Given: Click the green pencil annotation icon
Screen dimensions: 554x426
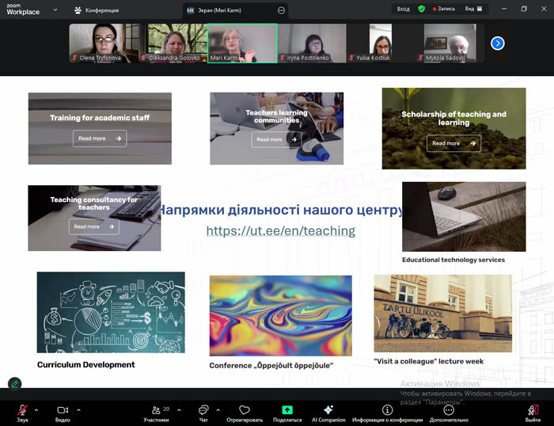Looking at the screenshot, I should [x=14, y=384].
